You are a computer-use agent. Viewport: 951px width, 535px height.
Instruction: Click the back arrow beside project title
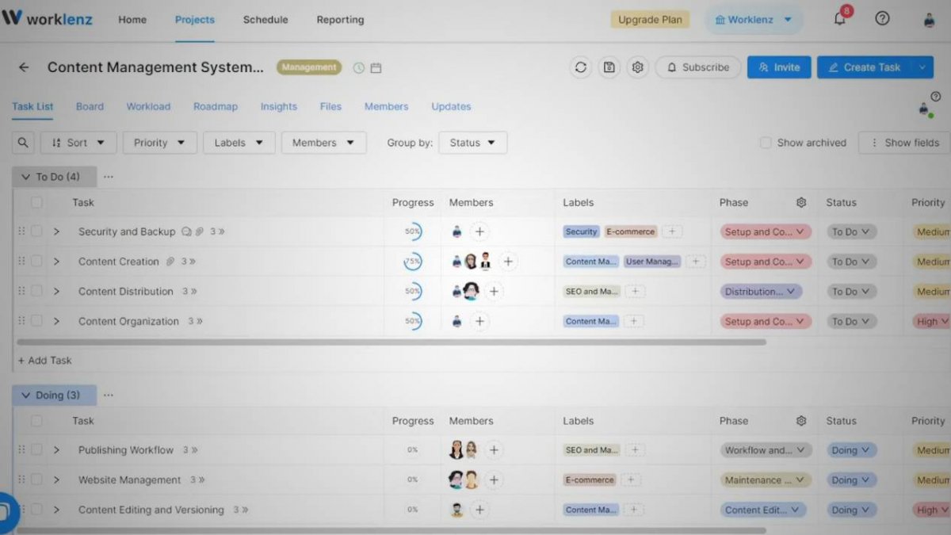(24, 67)
